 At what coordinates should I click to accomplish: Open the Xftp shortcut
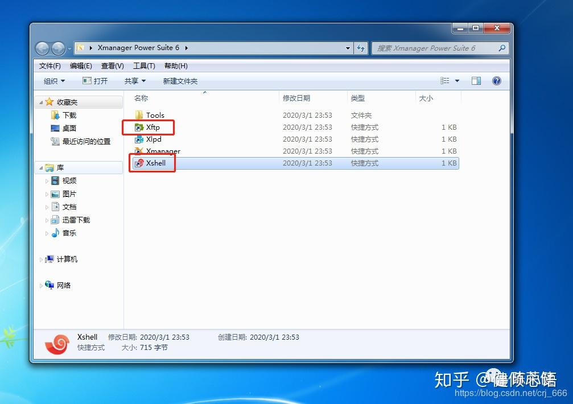[151, 127]
